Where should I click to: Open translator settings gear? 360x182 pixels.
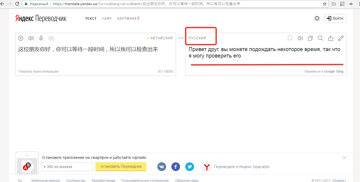tap(317, 18)
